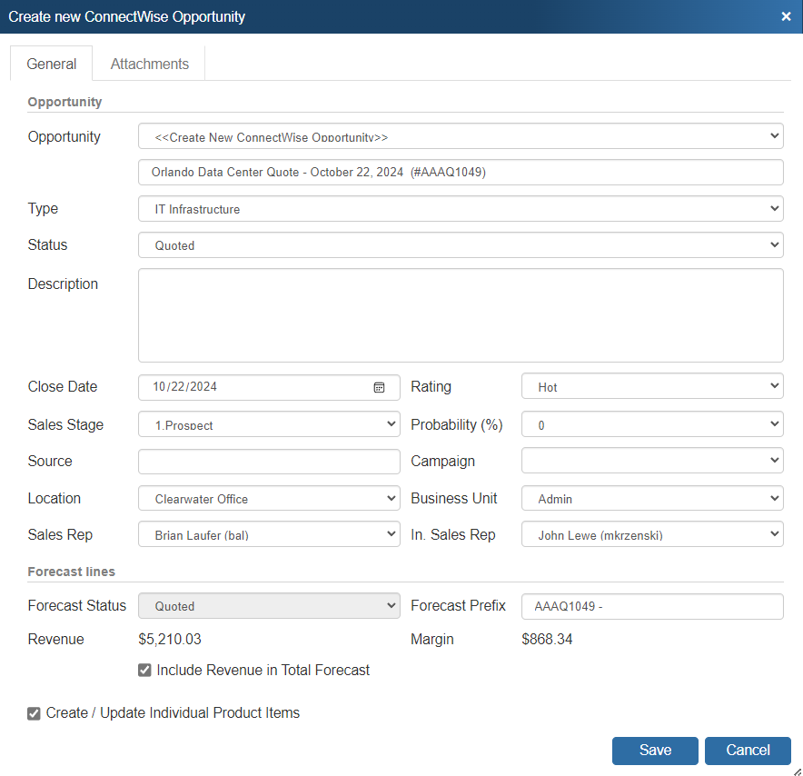
Task: Close the Create new ConnectWise Opportunity dialog
Action: (x=786, y=15)
